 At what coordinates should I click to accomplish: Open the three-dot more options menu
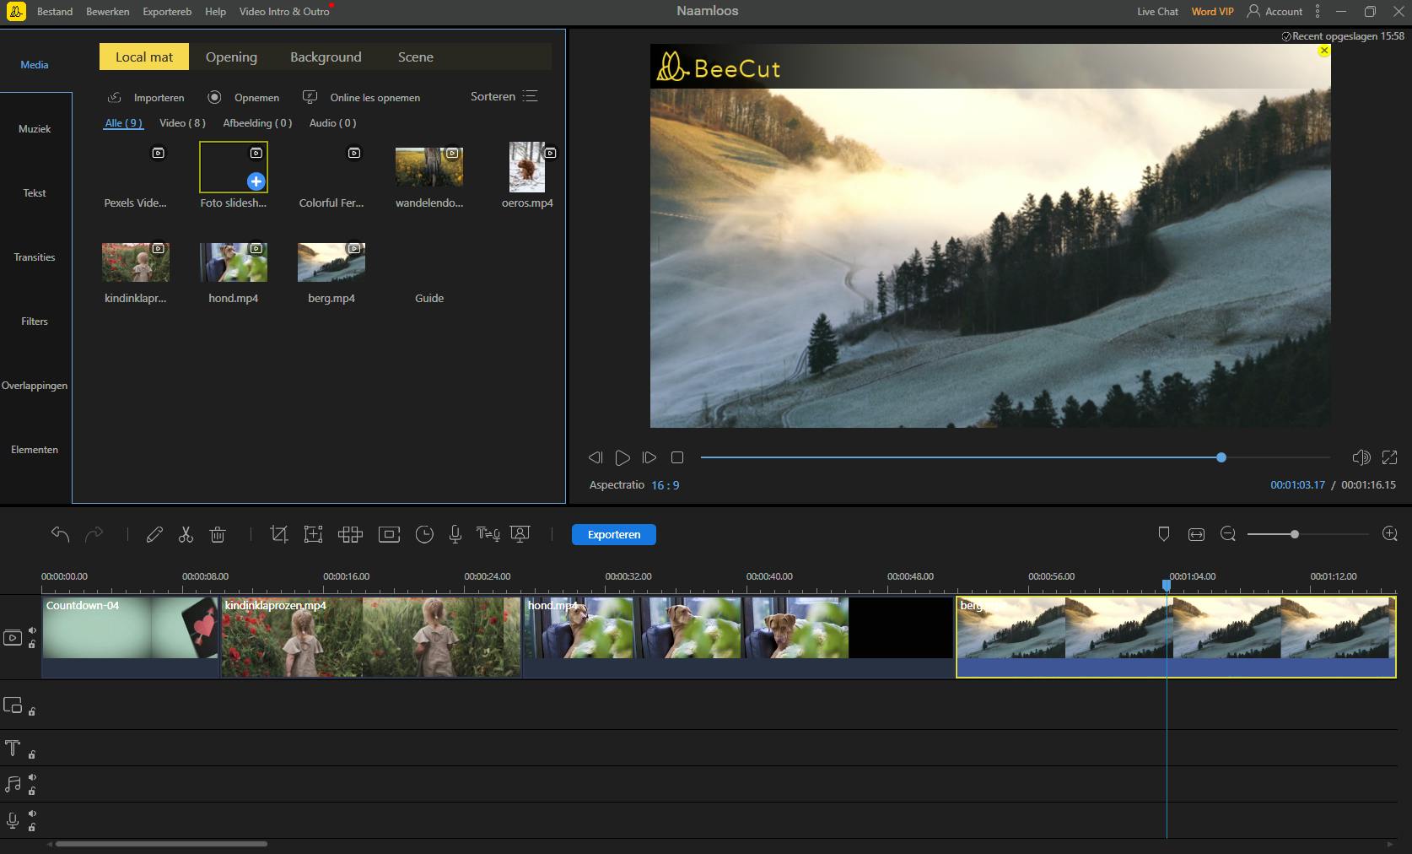pos(1318,12)
